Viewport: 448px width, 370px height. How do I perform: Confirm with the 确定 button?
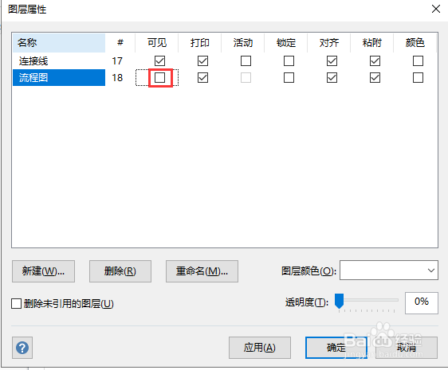(x=336, y=348)
